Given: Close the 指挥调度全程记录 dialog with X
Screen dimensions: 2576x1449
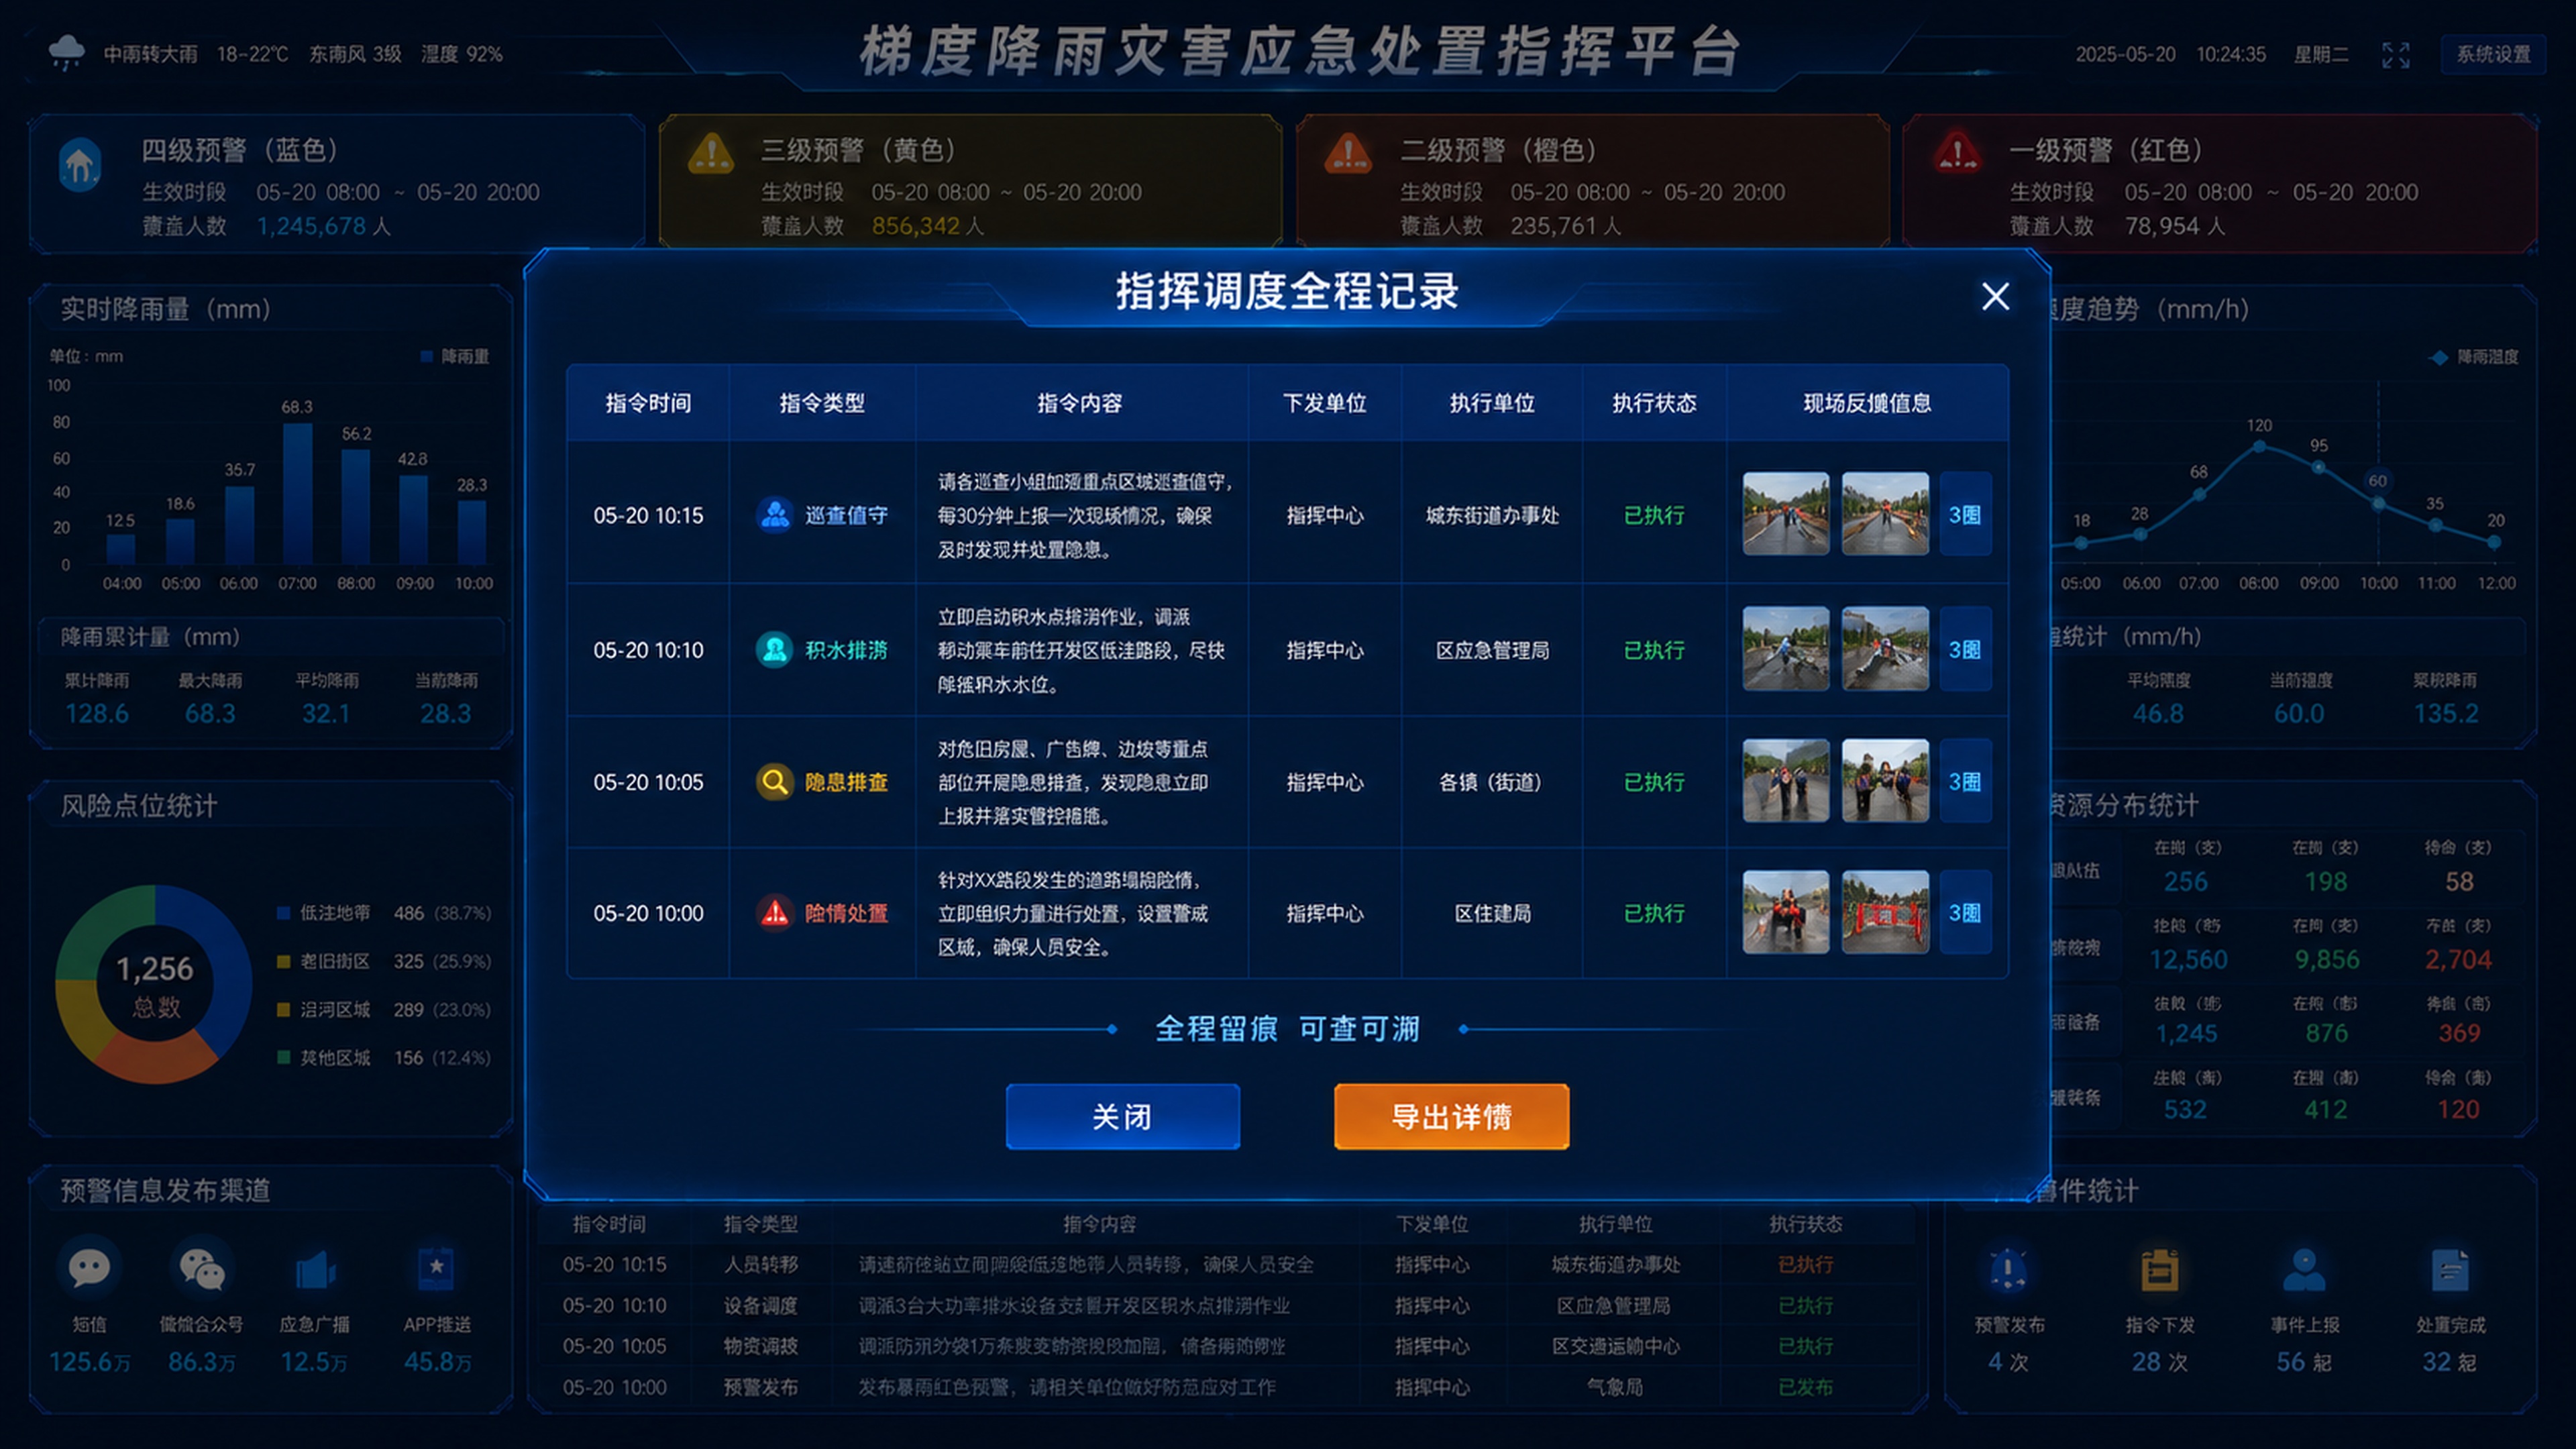Looking at the screenshot, I should (x=1995, y=296).
